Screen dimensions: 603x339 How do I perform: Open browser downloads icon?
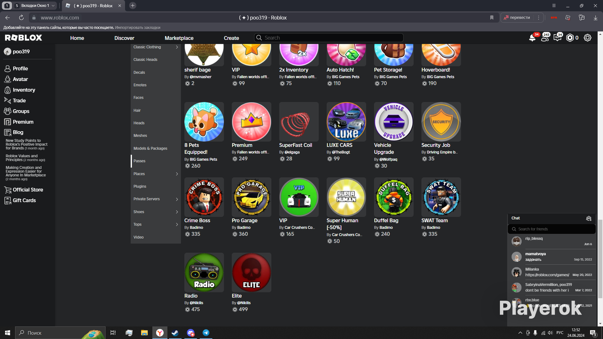click(x=596, y=18)
